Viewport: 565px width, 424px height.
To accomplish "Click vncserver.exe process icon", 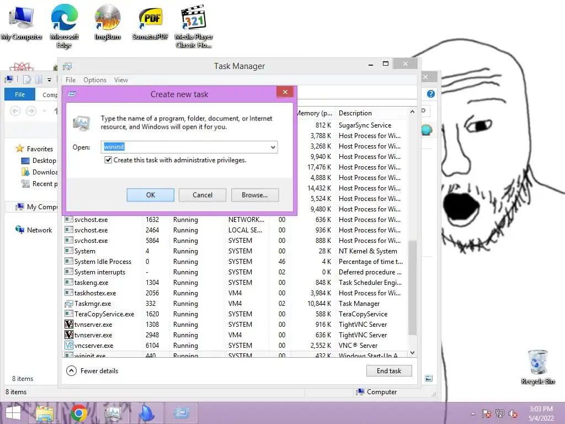I will [69, 346].
